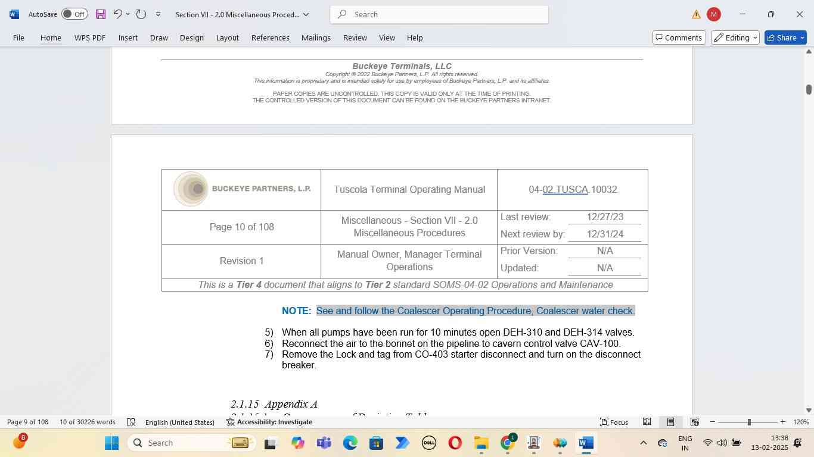The image size is (814, 457).
Task: Open the Comments pane
Action: point(679,37)
